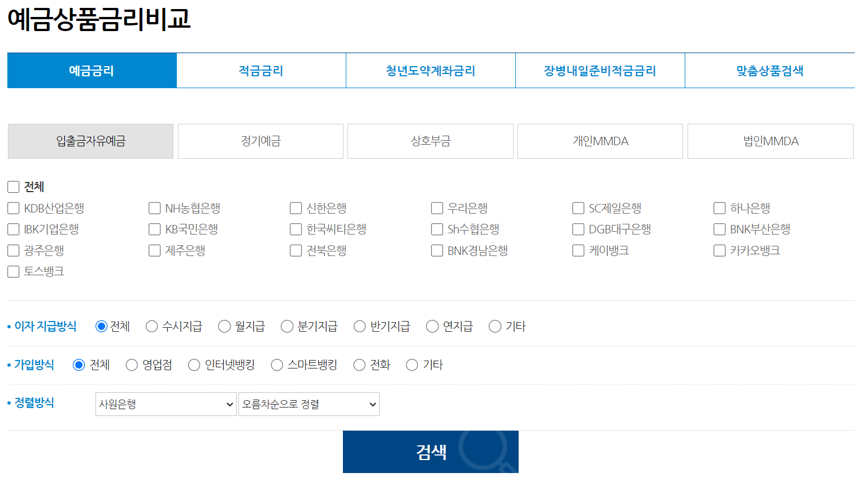Select 스마트뱅킹 sign-up method
The image size is (861, 477).
pyautogui.click(x=277, y=365)
